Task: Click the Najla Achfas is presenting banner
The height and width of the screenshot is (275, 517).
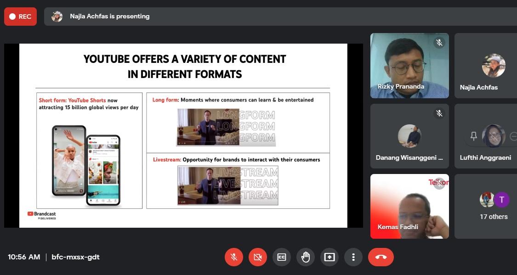Action: tap(281, 17)
